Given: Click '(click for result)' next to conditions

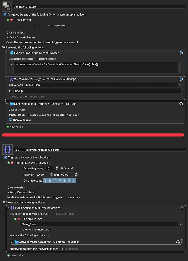Looking at the screenshot, I should pyautogui.click(x=65, y=214).
